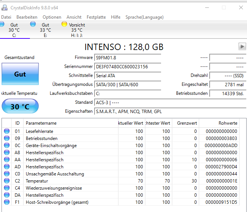Open the Hilfe menu
247x212 pixels.
click(115, 17)
